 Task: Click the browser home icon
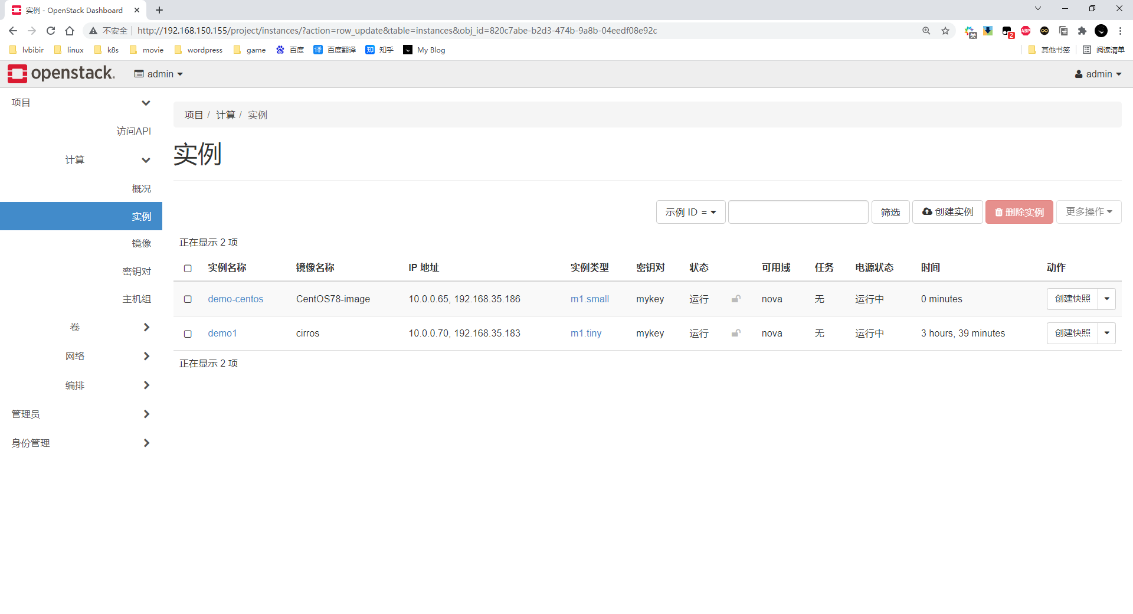coord(70,31)
